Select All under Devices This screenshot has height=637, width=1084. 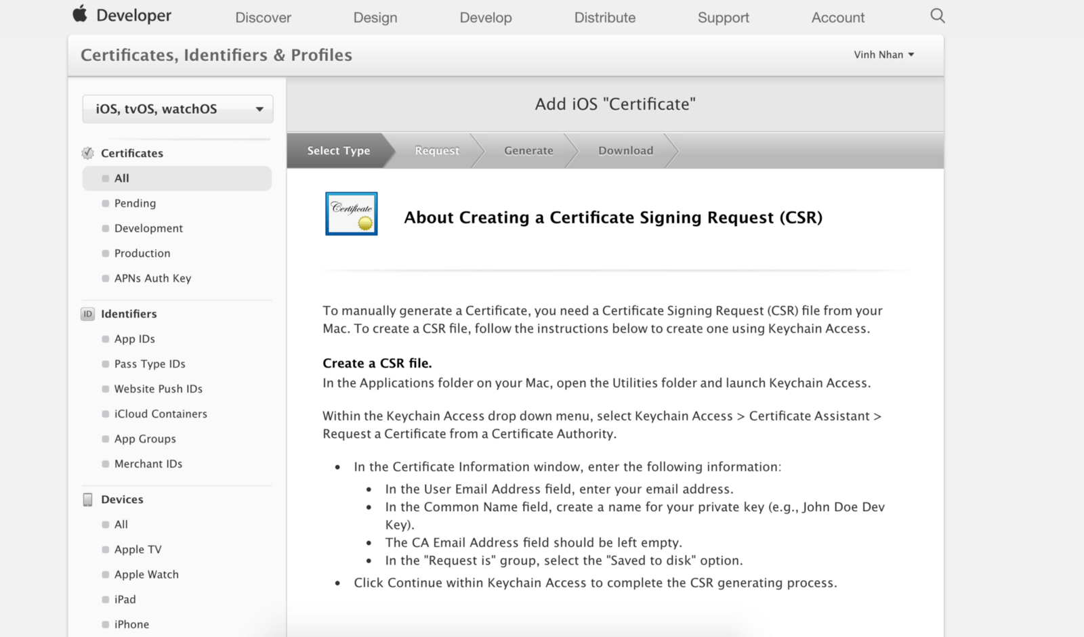[x=121, y=525]
